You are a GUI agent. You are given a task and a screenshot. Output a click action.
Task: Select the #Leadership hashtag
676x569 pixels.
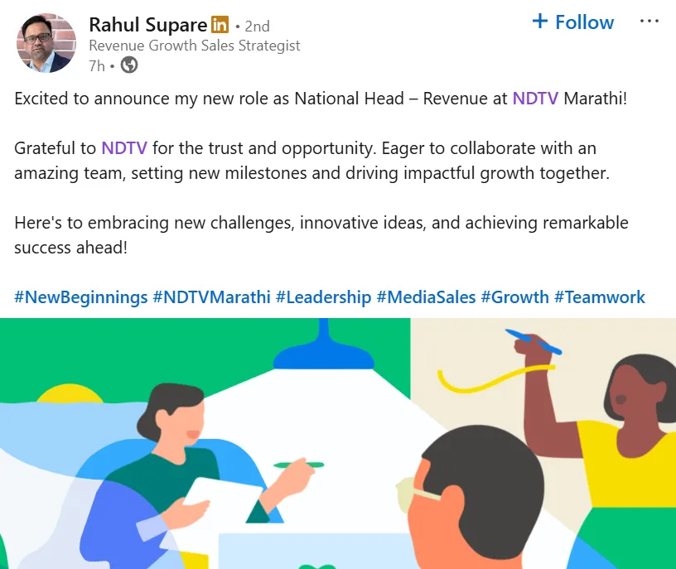click(323, 297)
